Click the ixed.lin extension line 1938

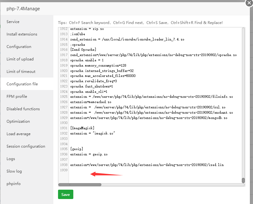(x=147, y=165)
